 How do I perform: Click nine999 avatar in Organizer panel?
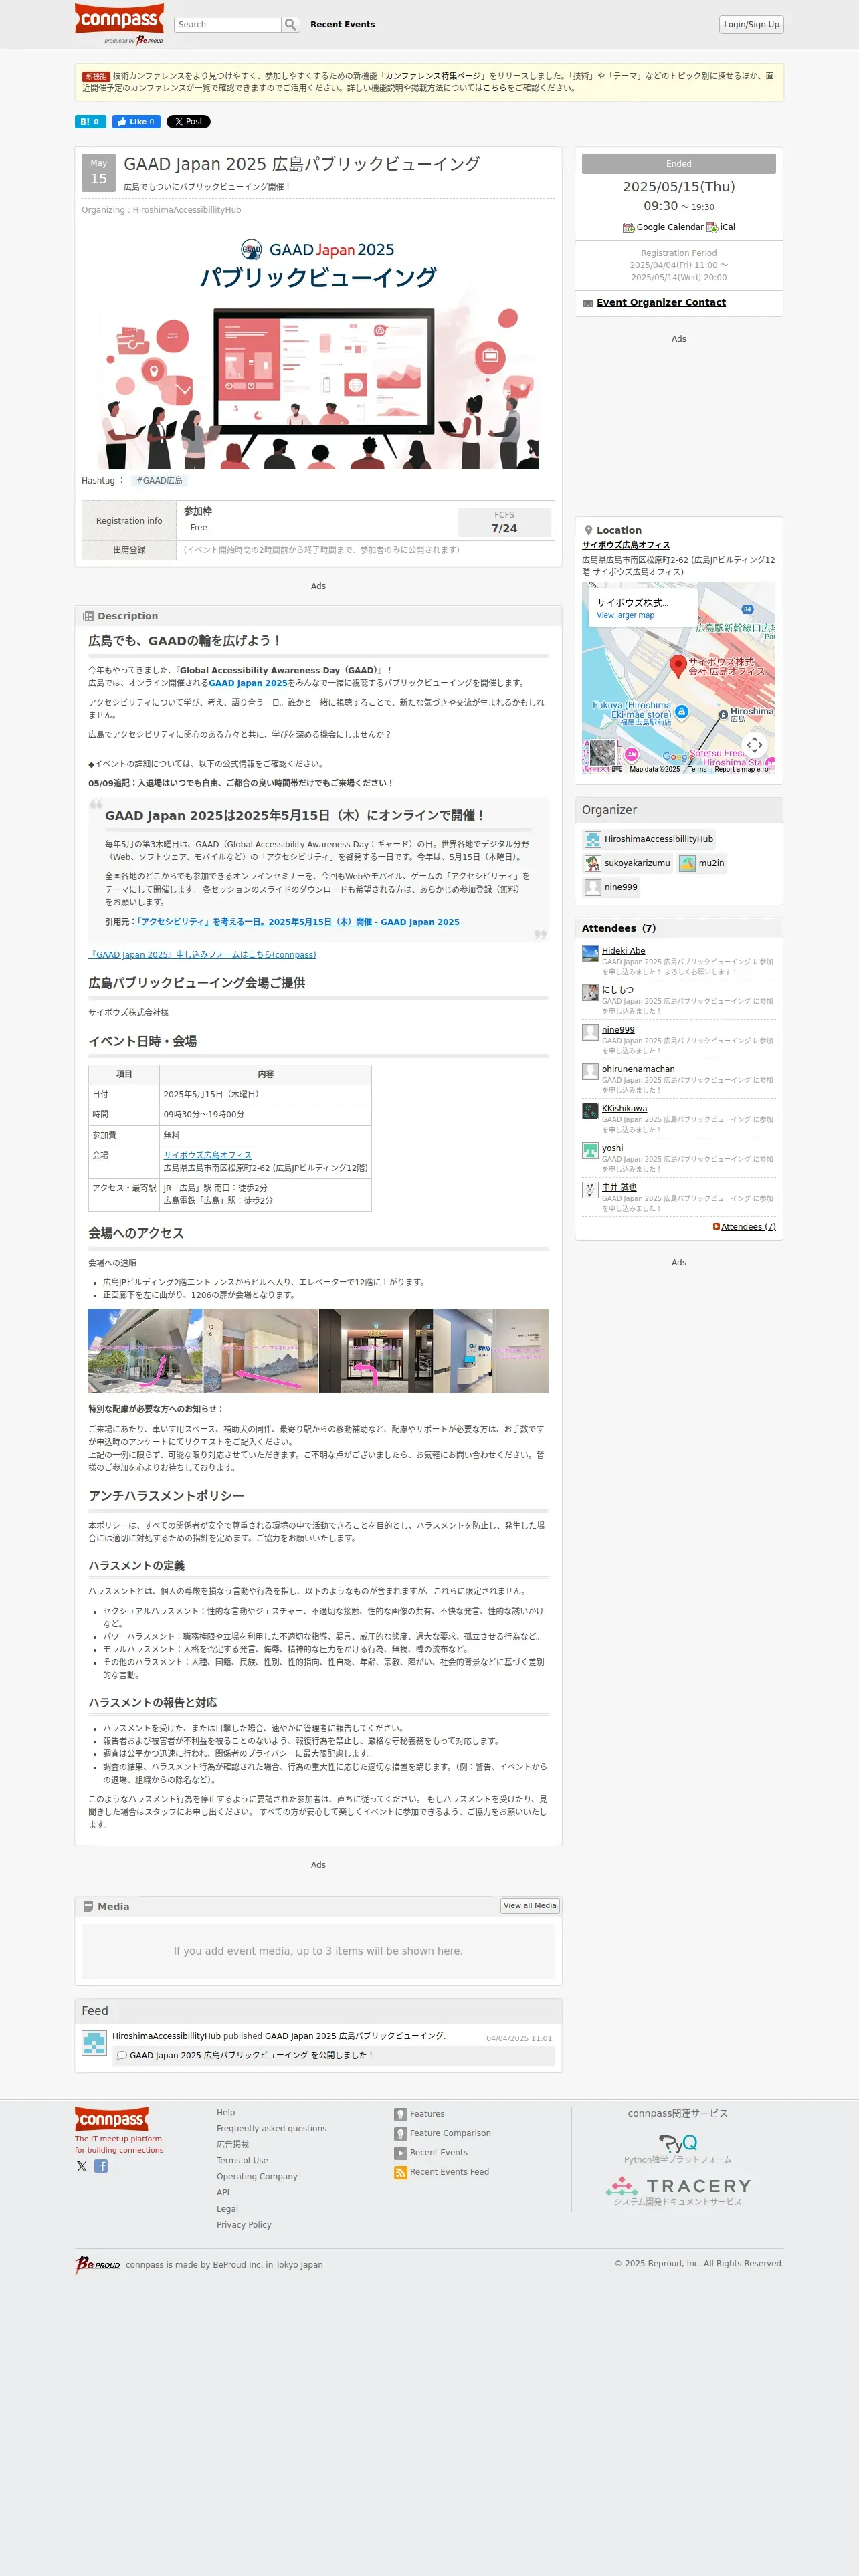[x=593, y=887]
